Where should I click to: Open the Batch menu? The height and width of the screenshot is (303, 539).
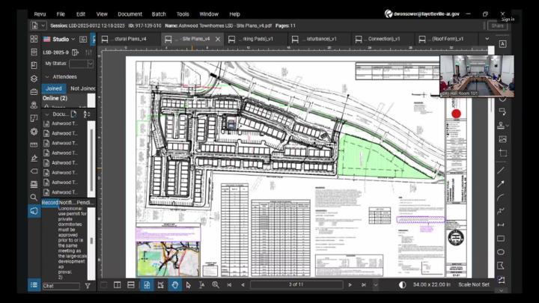click(159, 13)
